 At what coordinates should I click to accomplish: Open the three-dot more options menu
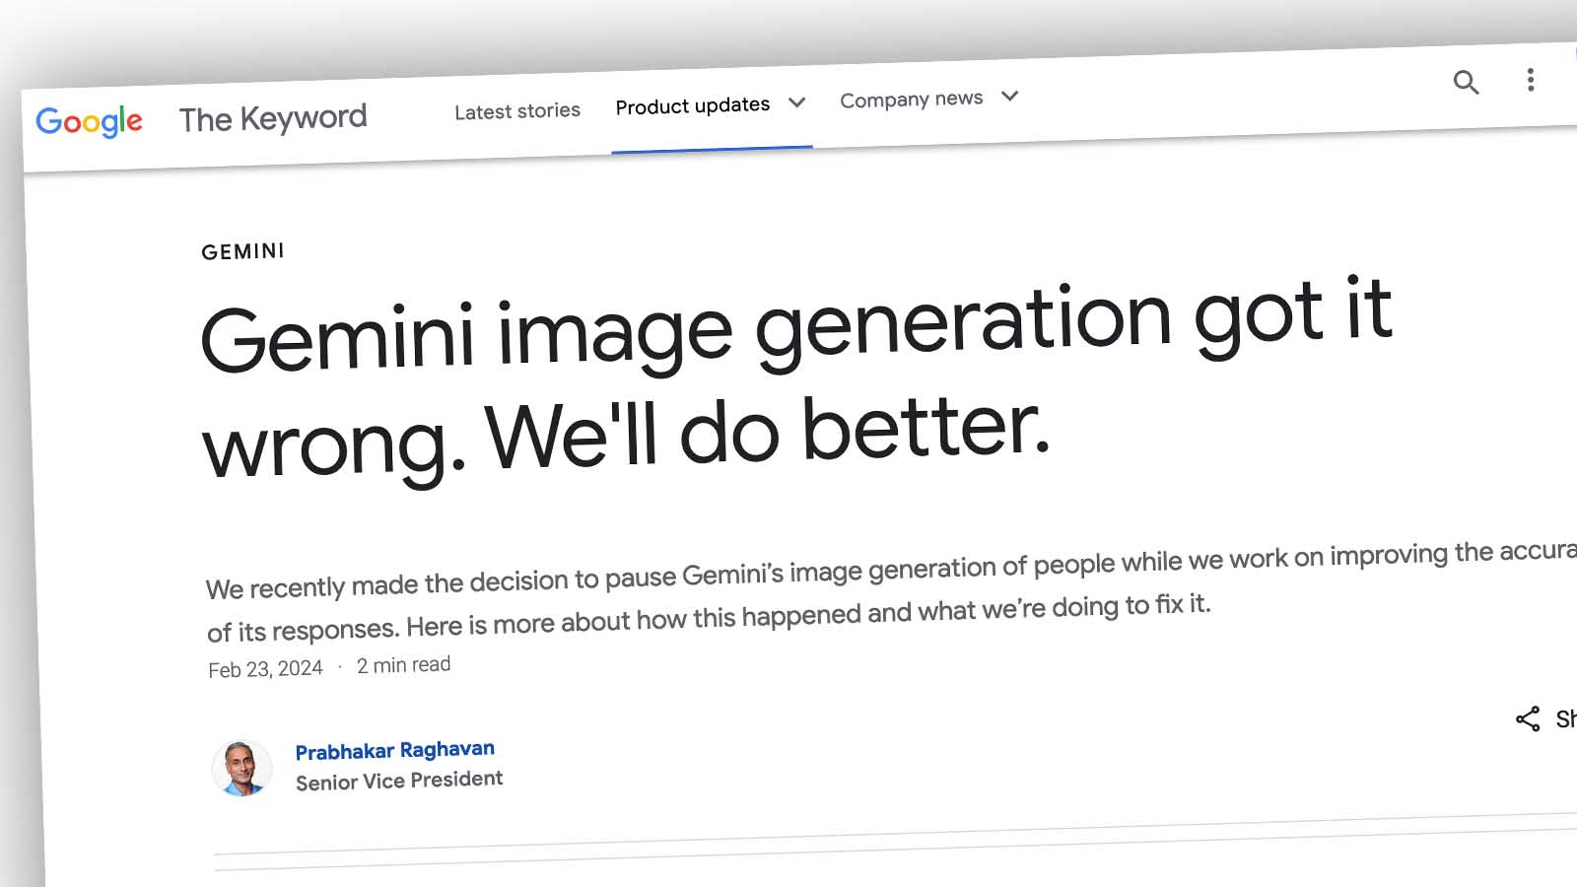(1530, 80)
